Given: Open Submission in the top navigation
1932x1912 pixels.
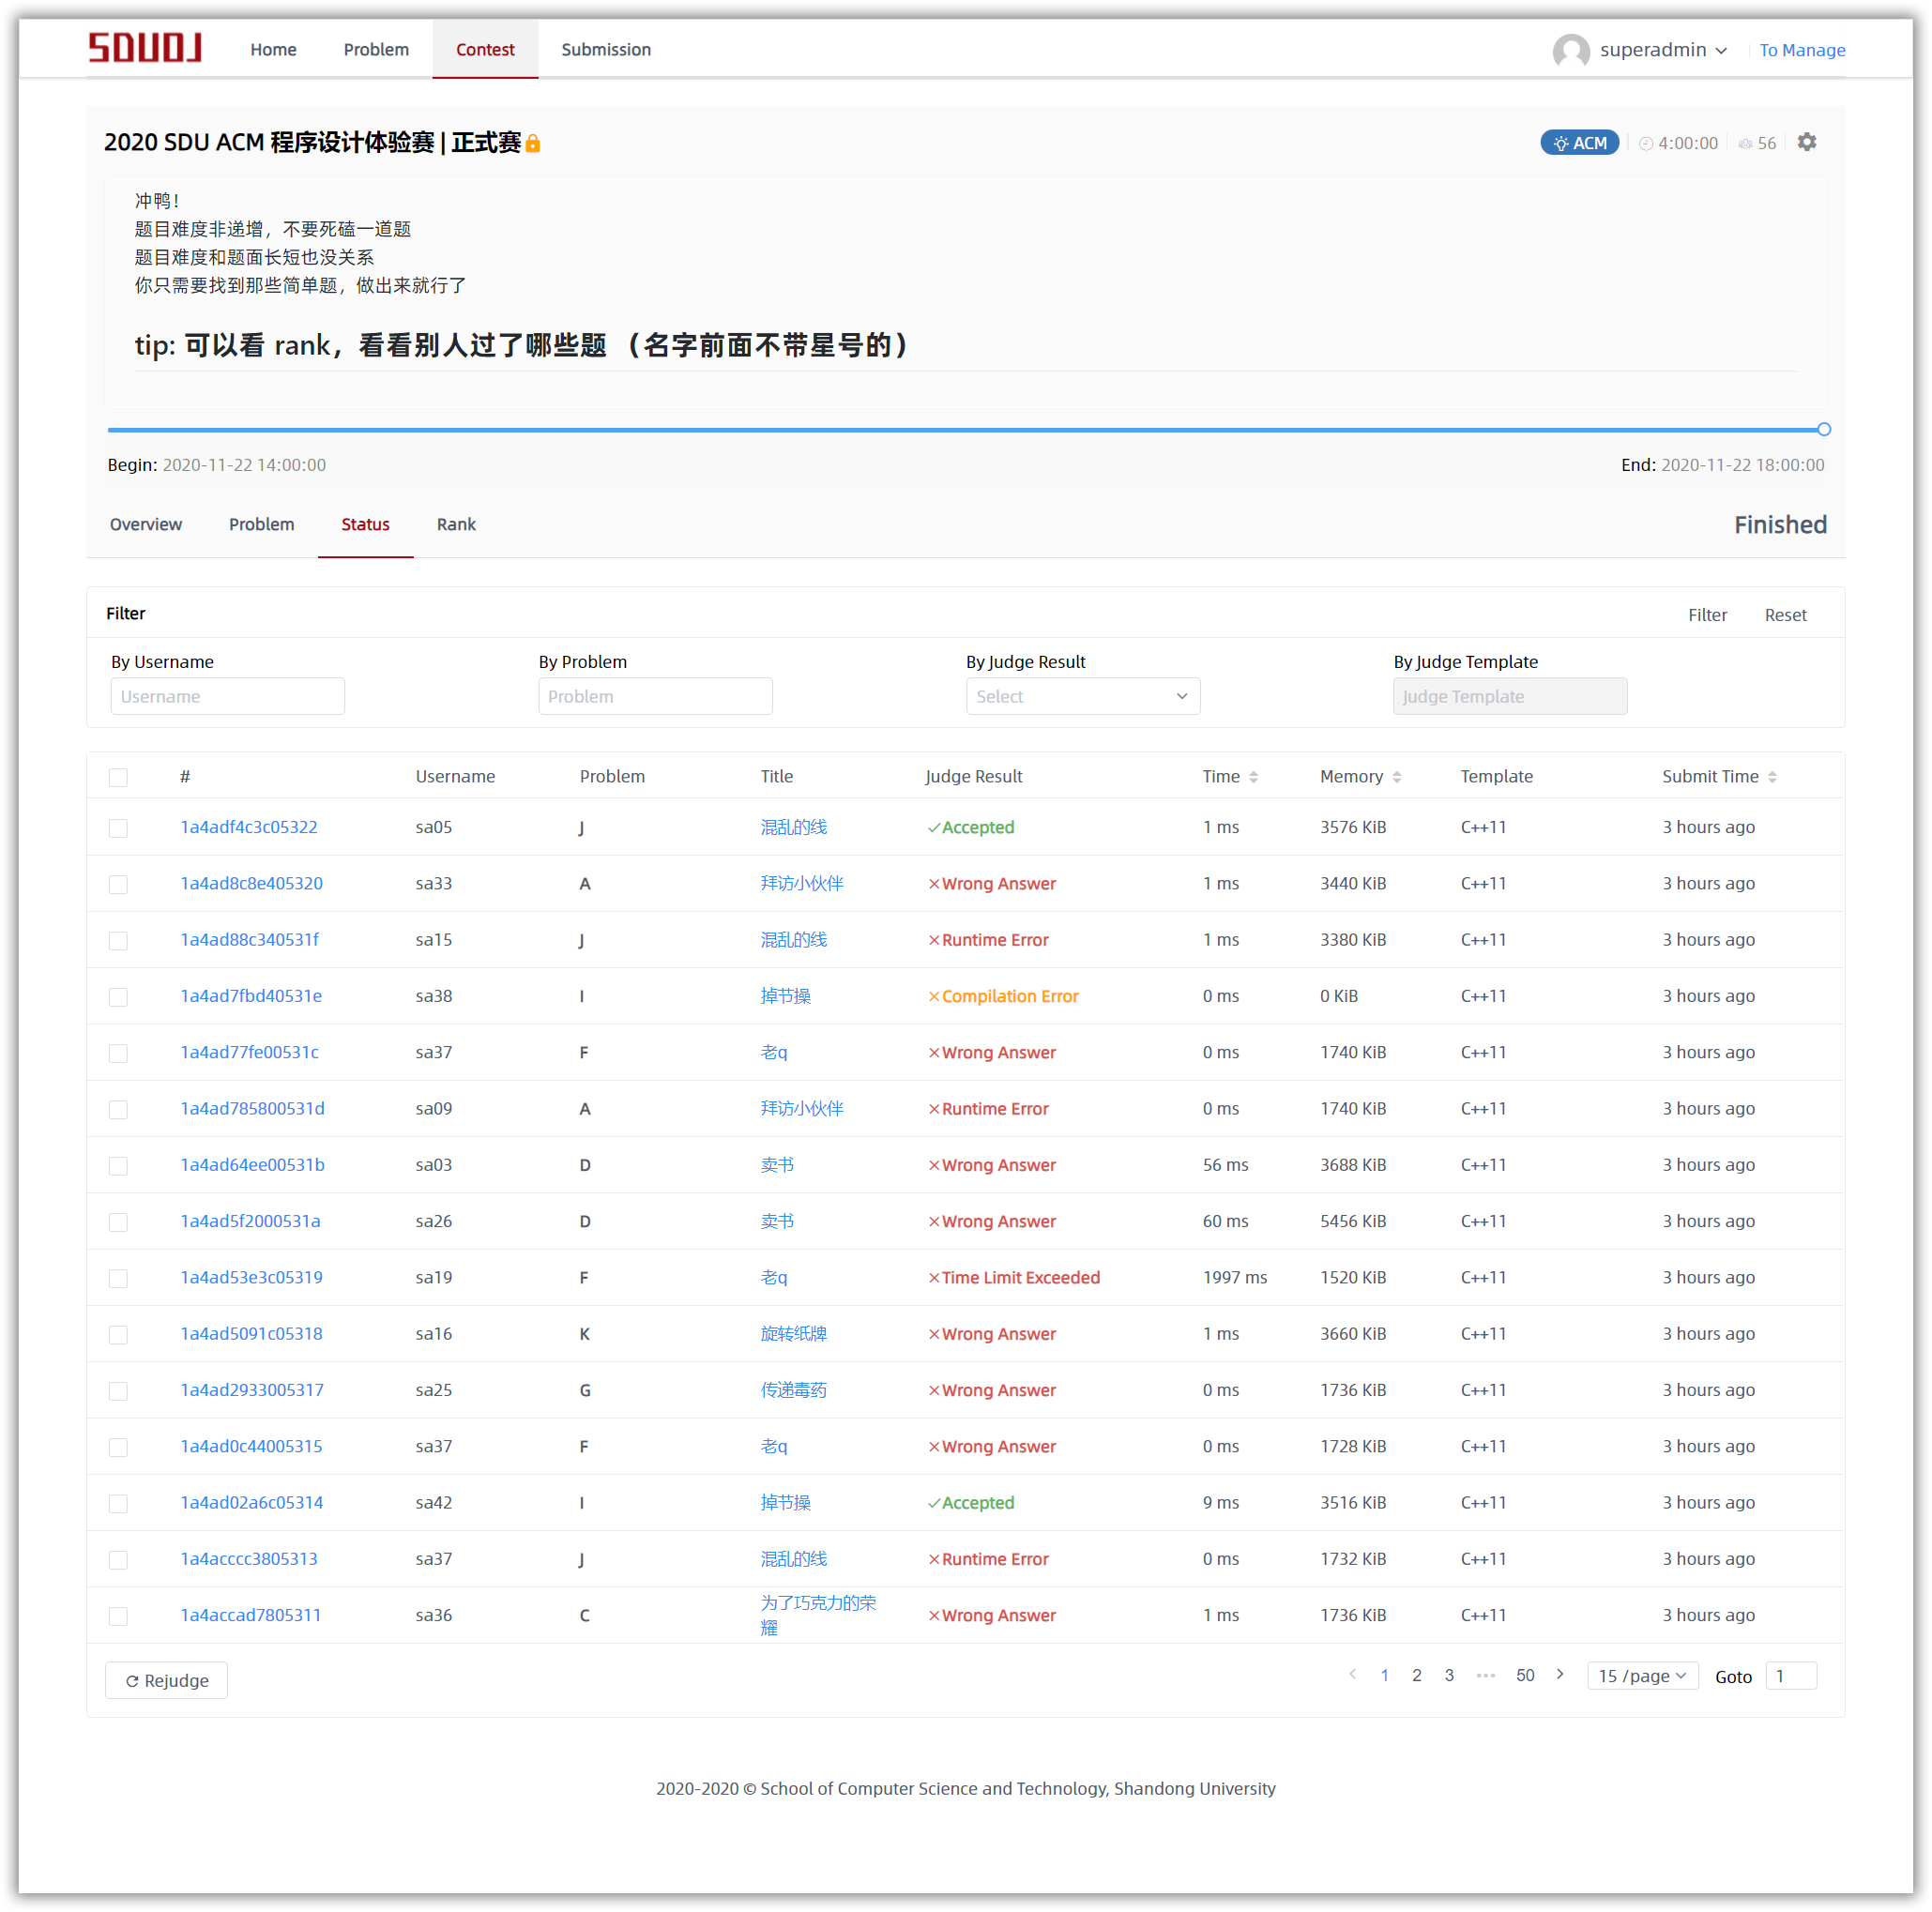Looking at the screenshot, I should pos(605,49).
